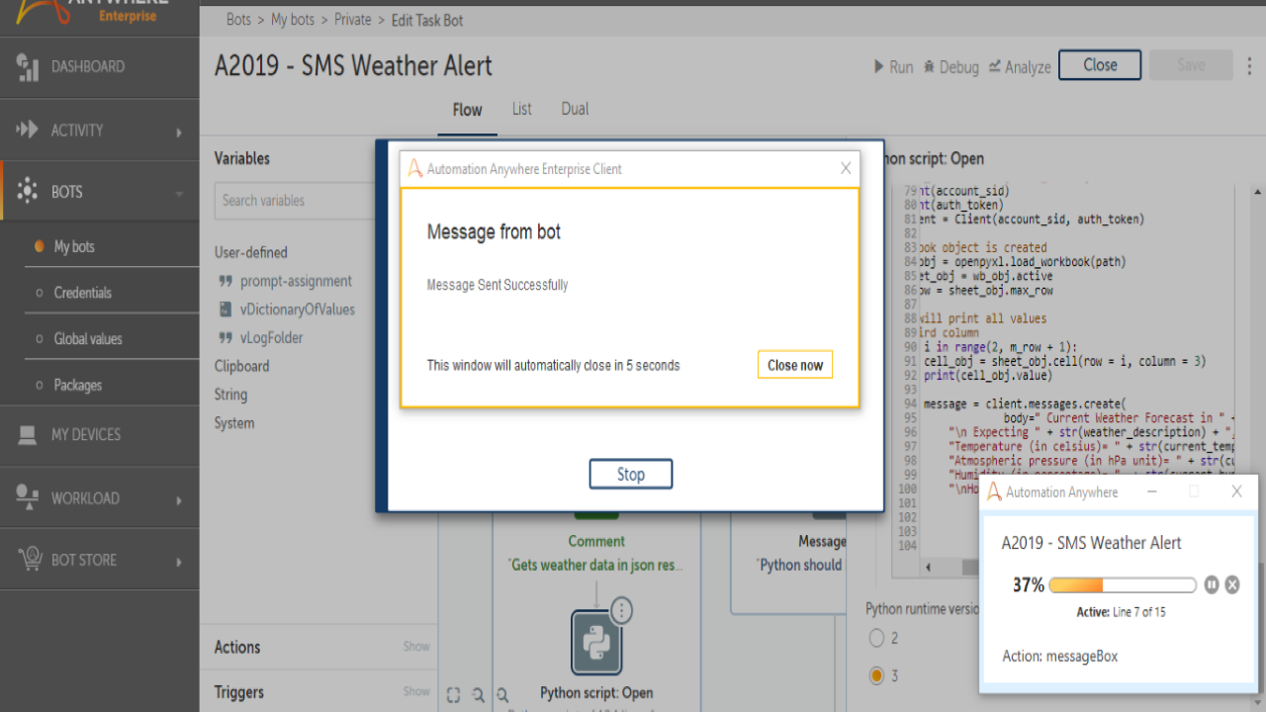Switch to the List view tab
The image size is (1266, 712).
522,109
